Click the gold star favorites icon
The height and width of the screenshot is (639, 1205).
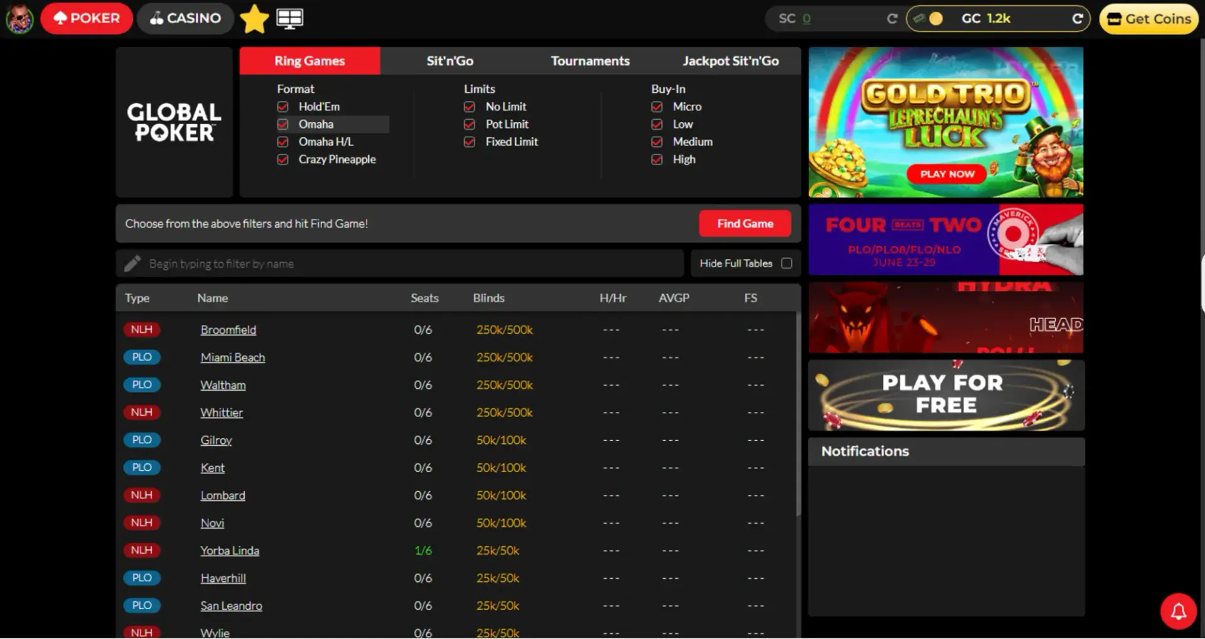[x=254, y=19]
